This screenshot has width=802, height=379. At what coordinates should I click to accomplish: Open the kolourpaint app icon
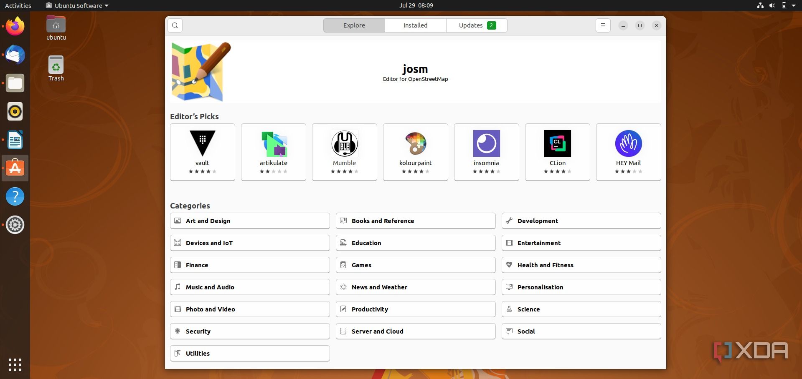[x=416, y=143]
